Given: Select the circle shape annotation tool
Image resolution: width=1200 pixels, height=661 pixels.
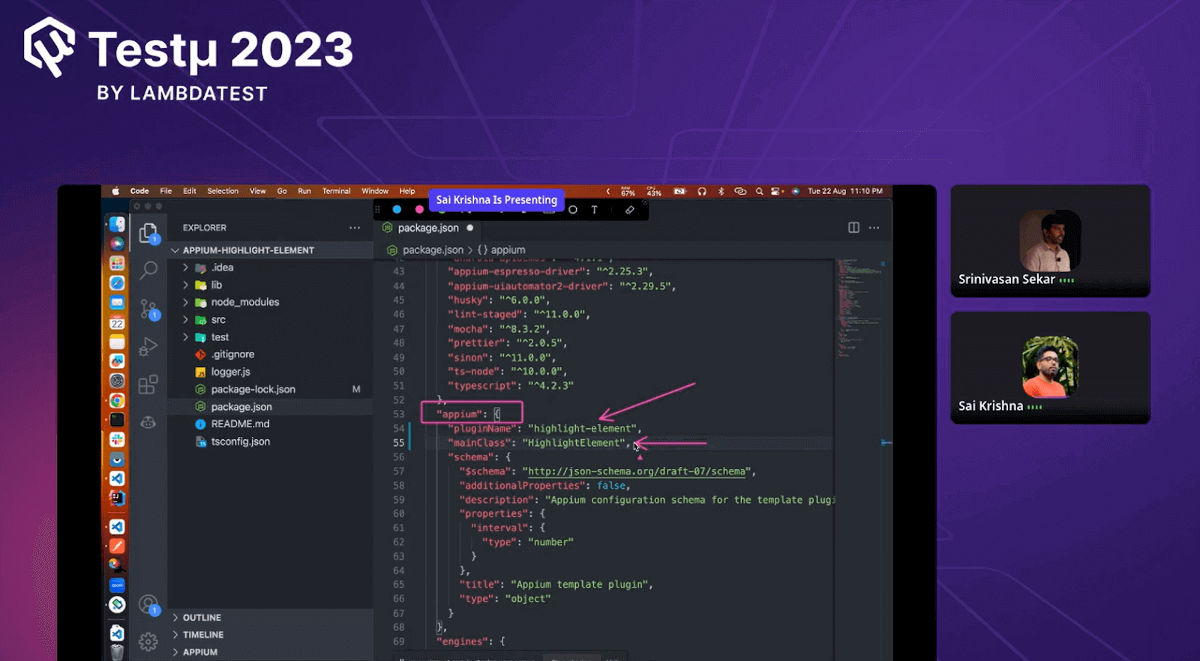Looking at the screenshot, I should pos(573,210).
